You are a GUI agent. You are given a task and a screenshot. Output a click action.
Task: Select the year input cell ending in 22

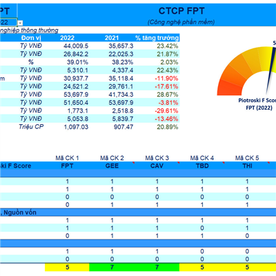click(x=8, y=22)
